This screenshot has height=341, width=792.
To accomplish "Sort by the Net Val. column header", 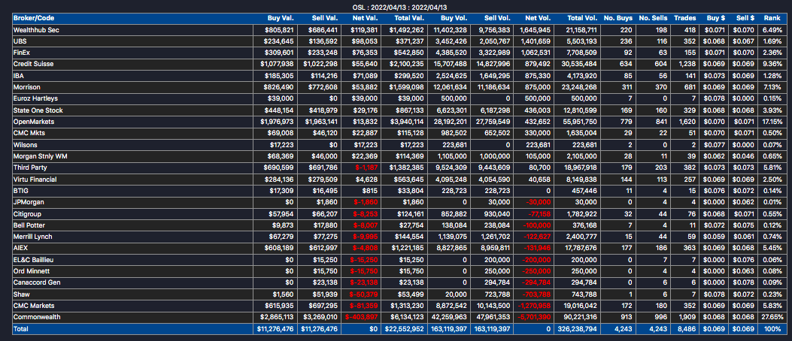I will 365,18.
